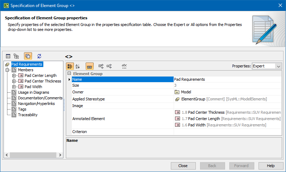
Task: Click the alphabetical A-Z sort icon
Action: pyautogui.click(x=78, y=66)
